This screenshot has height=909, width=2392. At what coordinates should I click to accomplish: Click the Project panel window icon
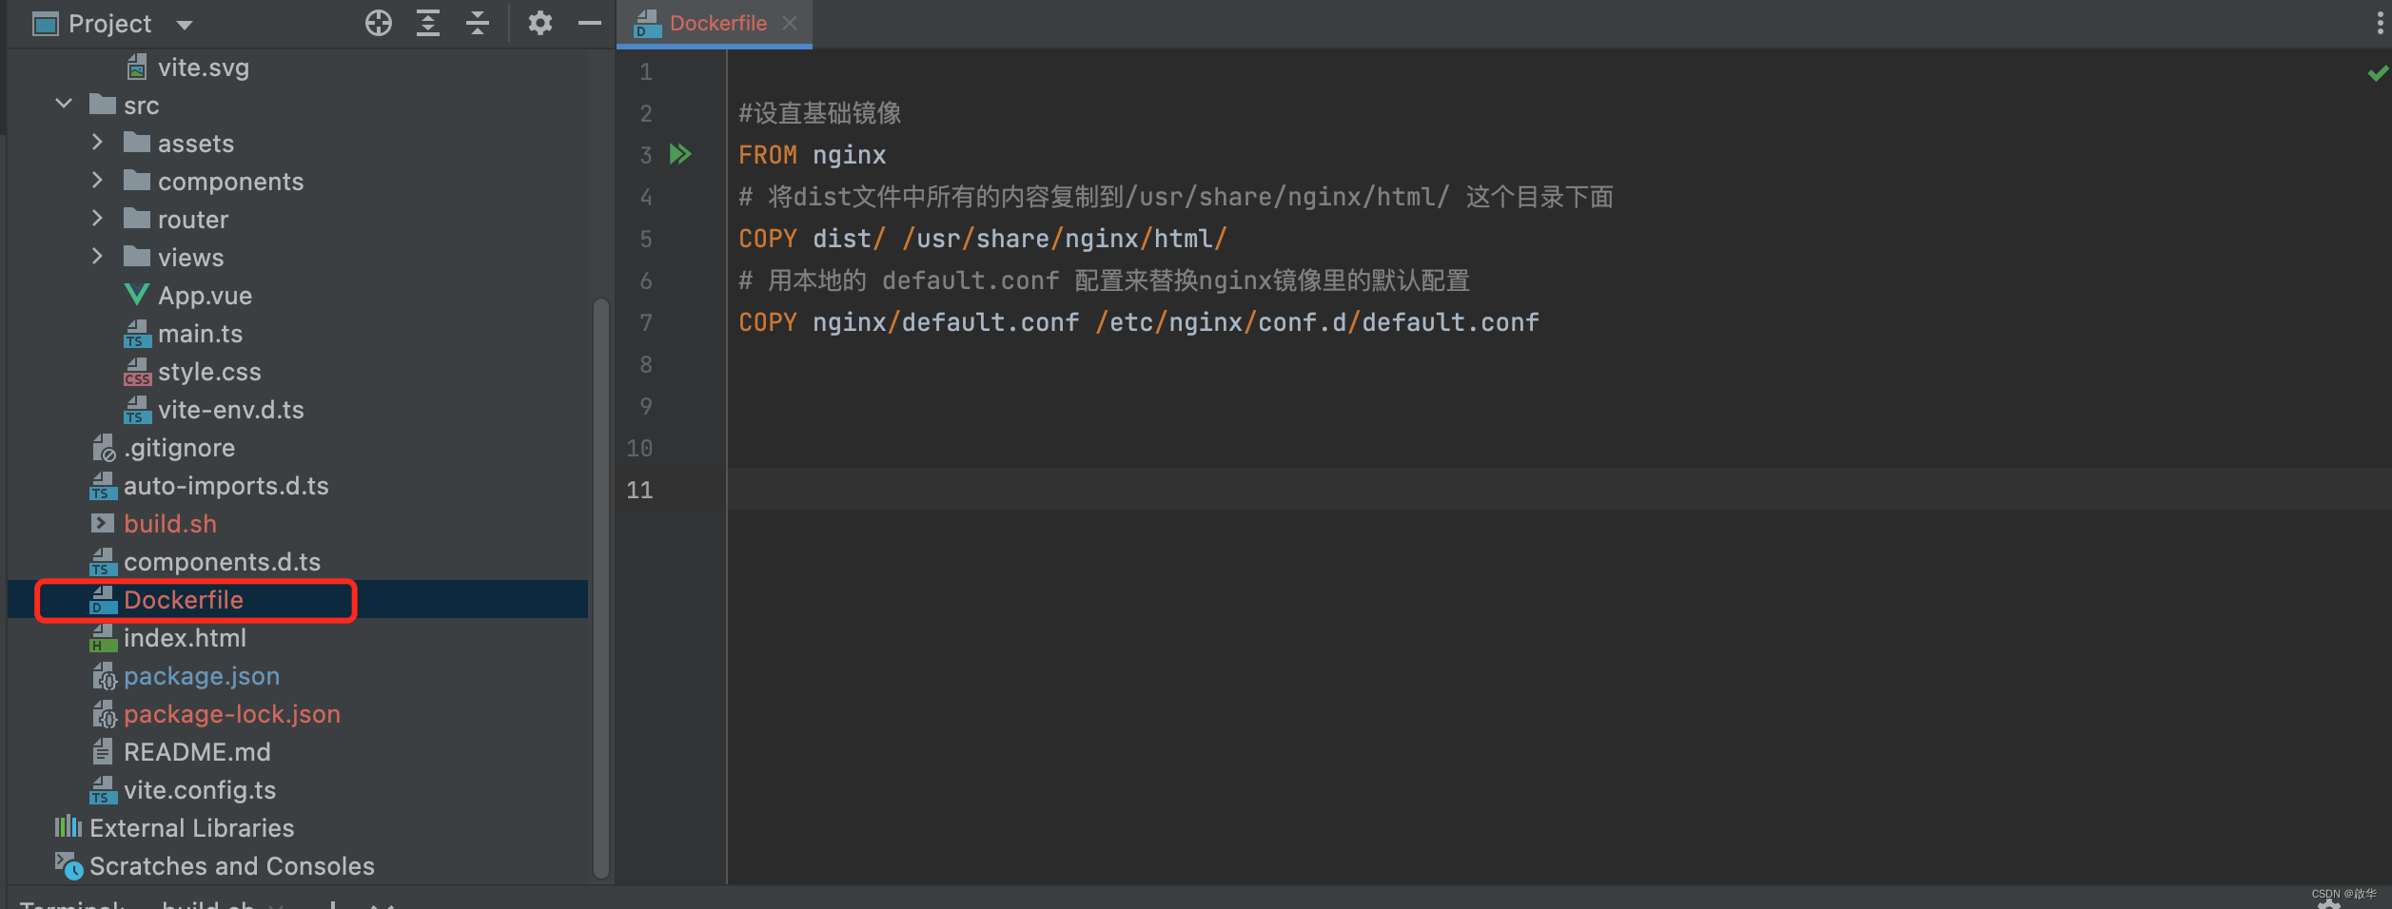46,24
